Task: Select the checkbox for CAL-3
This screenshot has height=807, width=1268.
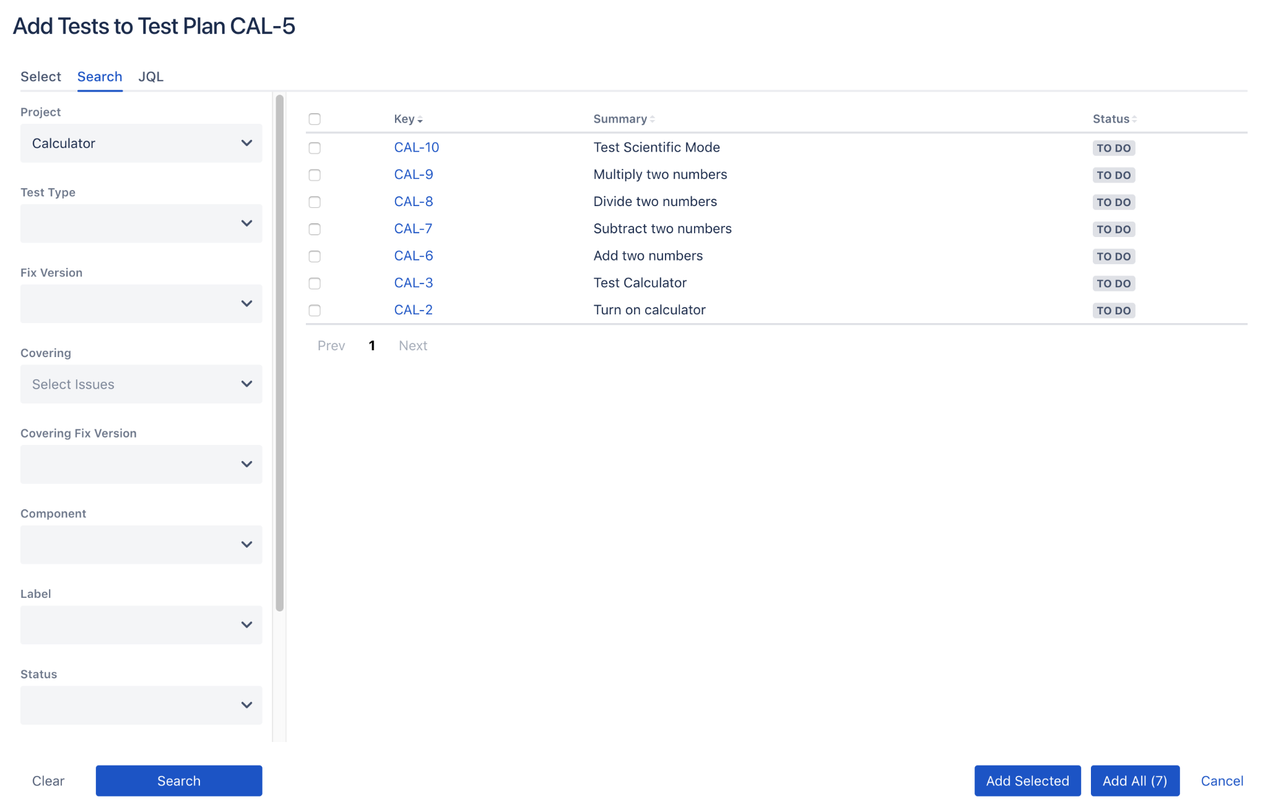Action: click(315, 283)
